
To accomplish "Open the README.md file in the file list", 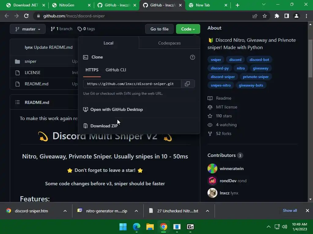I will pyautogui.click(x=37, y=84).
